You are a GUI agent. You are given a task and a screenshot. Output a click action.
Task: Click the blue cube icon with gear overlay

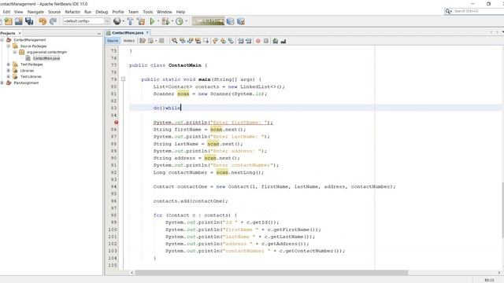pos(230,21)
